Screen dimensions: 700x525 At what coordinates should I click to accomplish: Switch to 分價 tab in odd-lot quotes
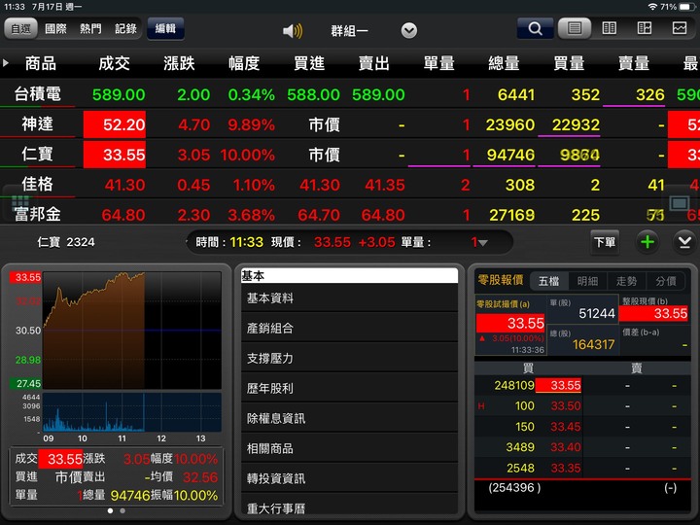tap(665, 281)
